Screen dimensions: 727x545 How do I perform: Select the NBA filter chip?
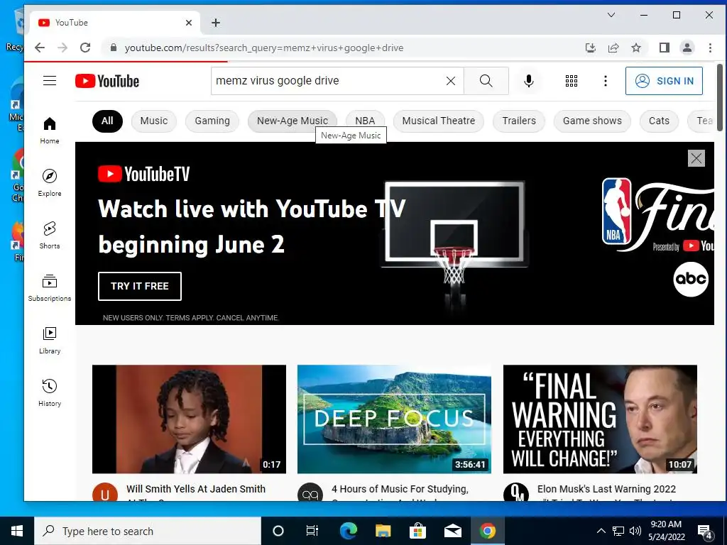(x=365, y=121)
